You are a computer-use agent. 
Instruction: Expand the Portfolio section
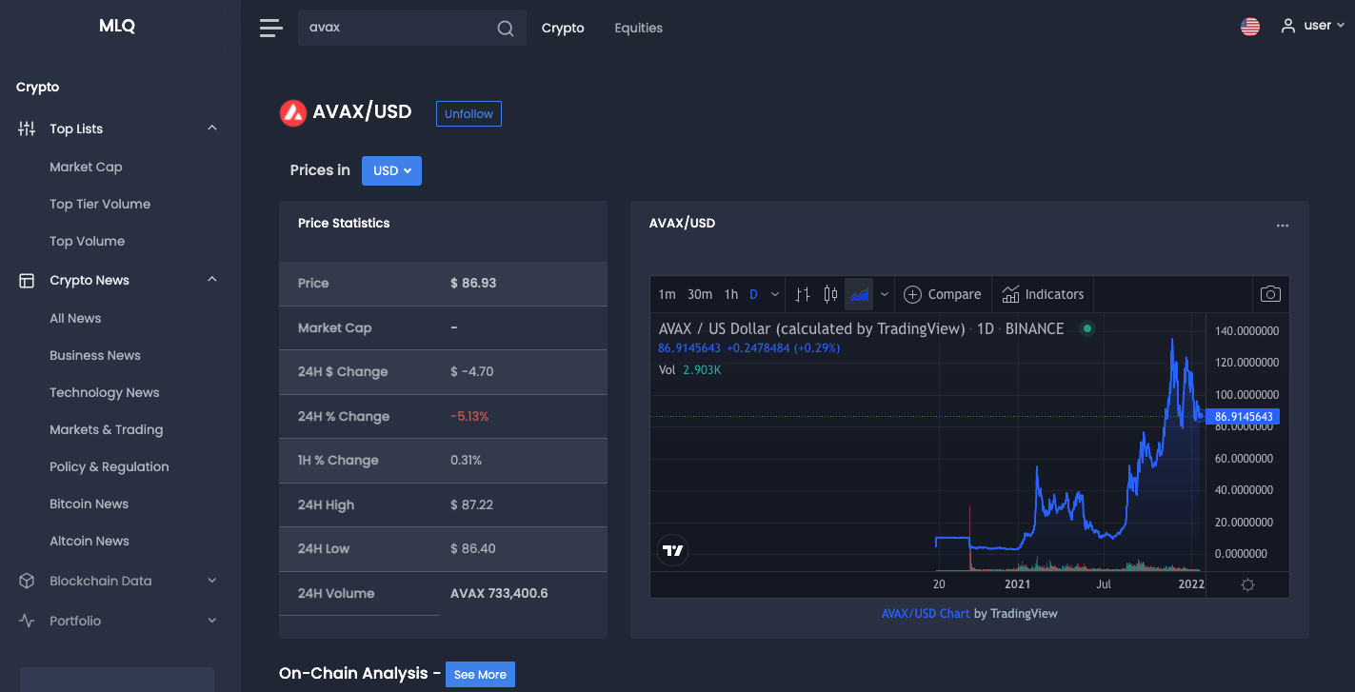212,621
